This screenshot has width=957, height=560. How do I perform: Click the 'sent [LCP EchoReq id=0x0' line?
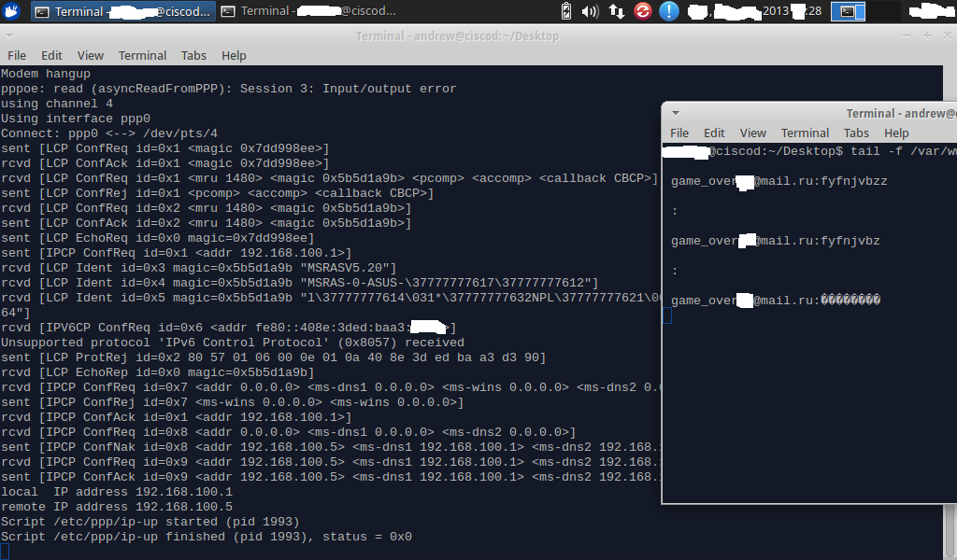coord(157,238)
